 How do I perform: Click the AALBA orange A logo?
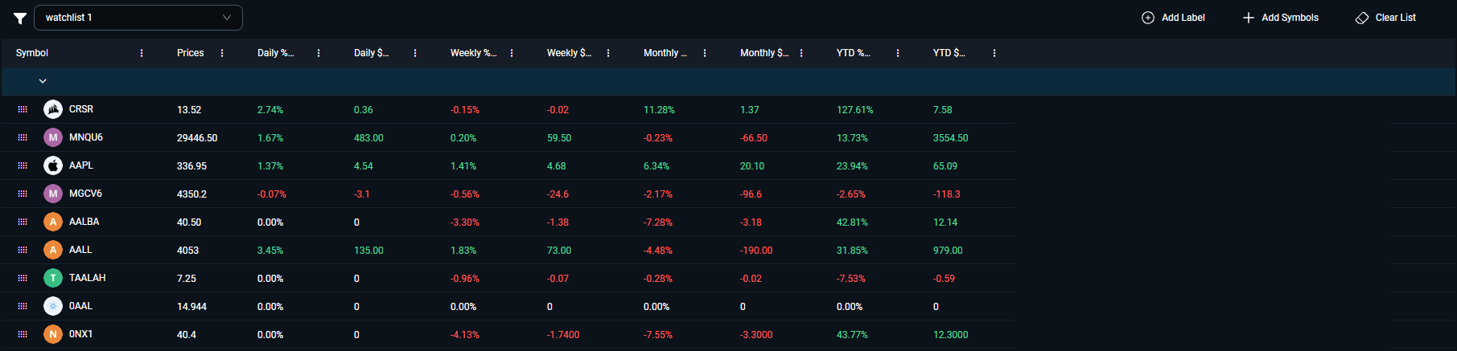click(x=53, y=222)
